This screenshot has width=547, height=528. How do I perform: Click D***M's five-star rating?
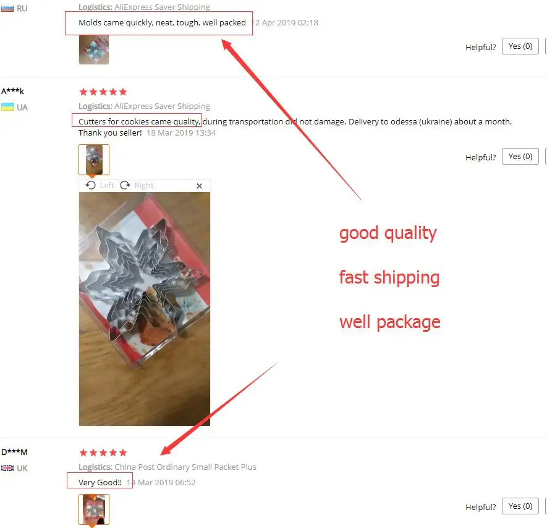(x=103, y=453)
